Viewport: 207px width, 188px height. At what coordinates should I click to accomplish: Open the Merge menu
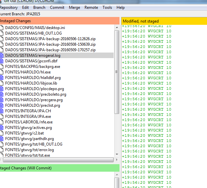[x=74, y=8]
